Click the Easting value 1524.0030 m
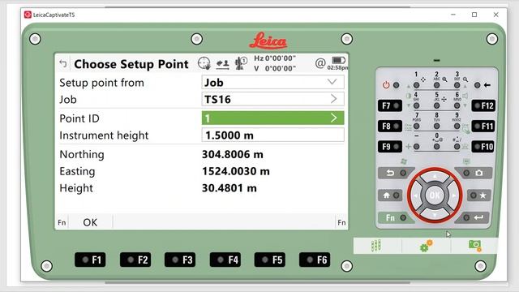The width and height of the screenshot is (519, 292). [x=236, y=171]
